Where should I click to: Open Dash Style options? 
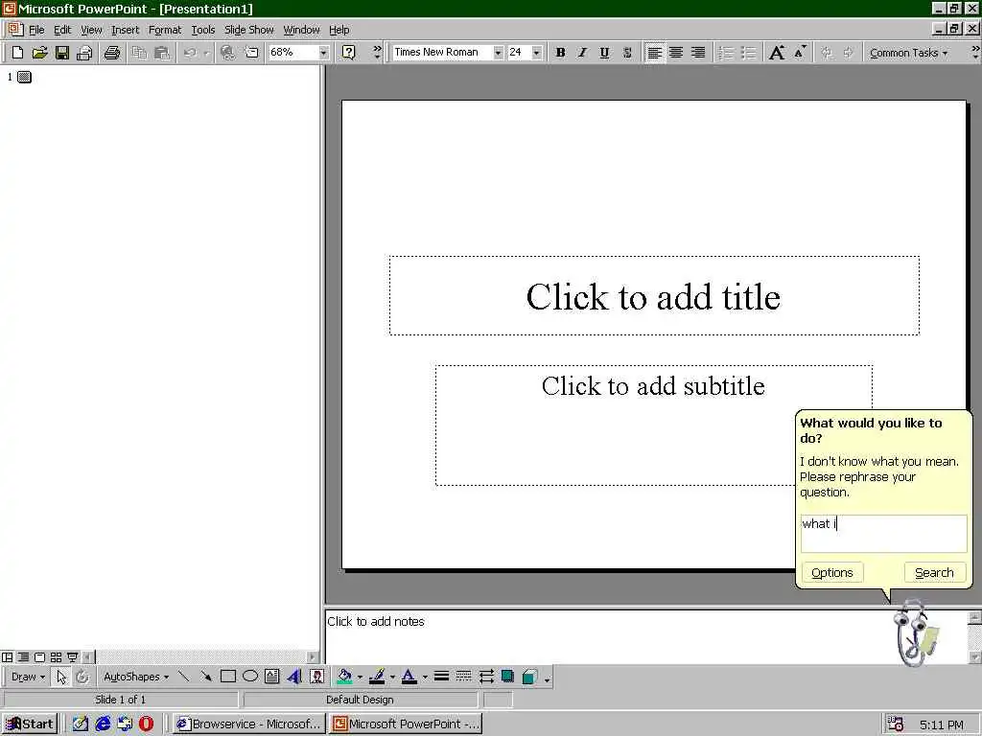463,677
